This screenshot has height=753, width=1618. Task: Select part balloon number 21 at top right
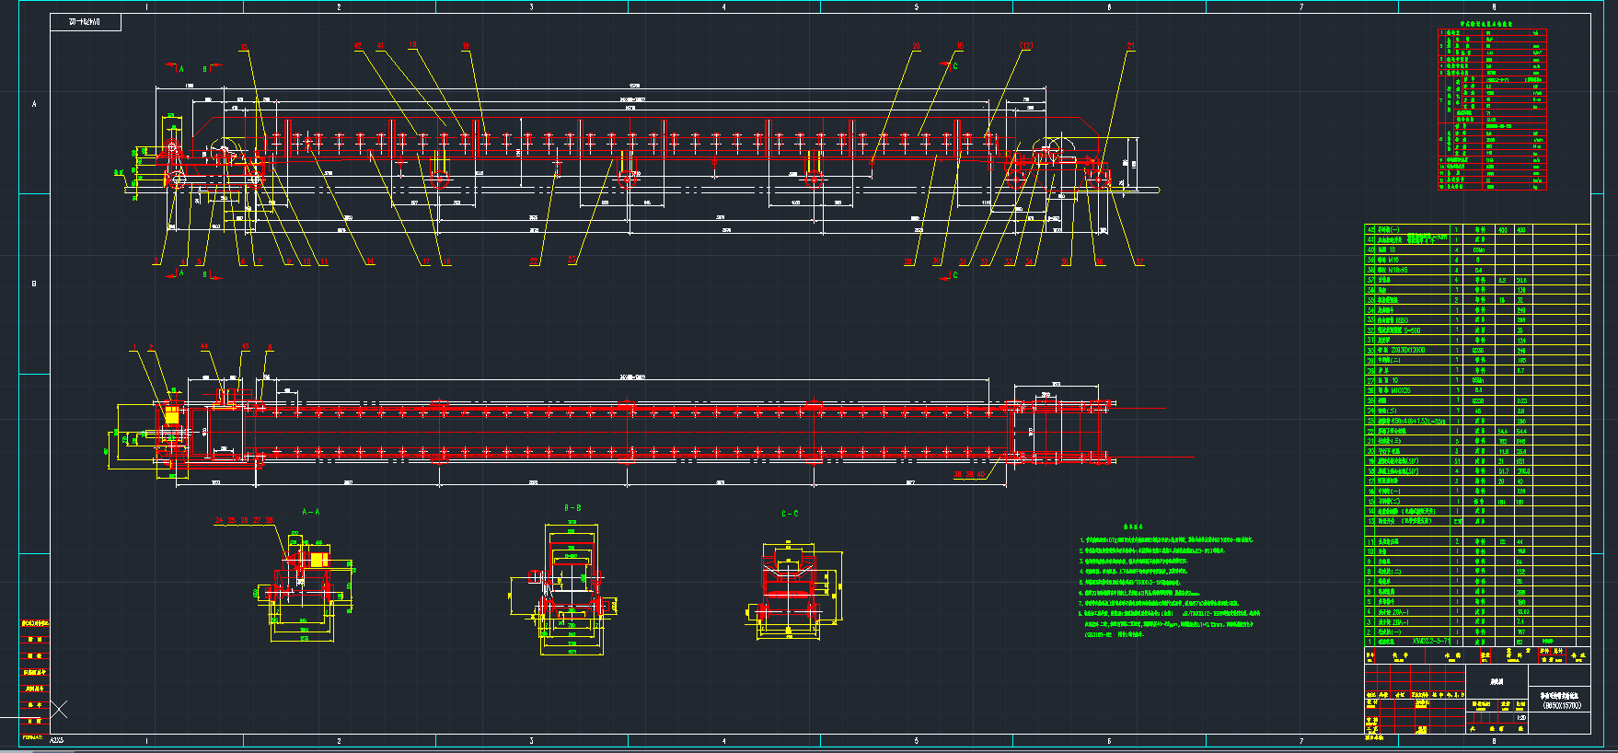1130,46
